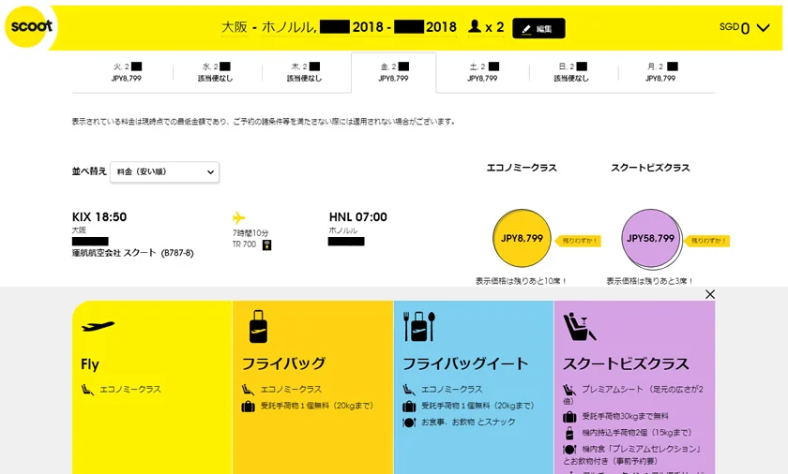
Task: Click the KIX 18:50 departure time
Action: coord(99,217)
